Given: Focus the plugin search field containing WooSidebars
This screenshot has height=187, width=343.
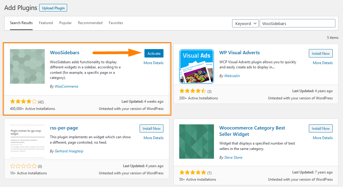Looking at the screenshot, I should (x=297, y=23).
